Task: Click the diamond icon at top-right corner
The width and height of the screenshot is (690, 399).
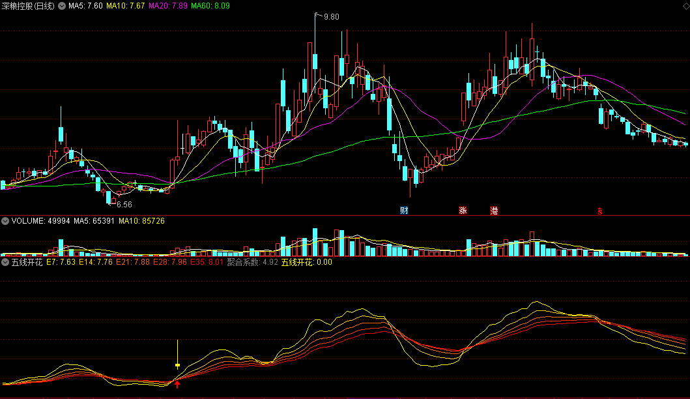Action: click(685, 5)
